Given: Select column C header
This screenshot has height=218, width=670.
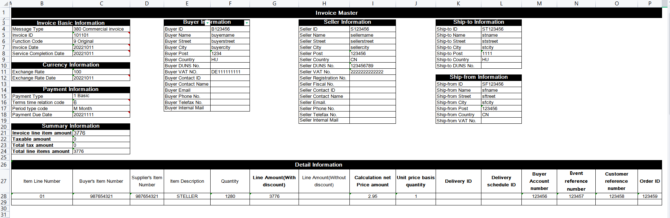Looking at the screenshot, I should pyautogui.click(x=101, y=3).
